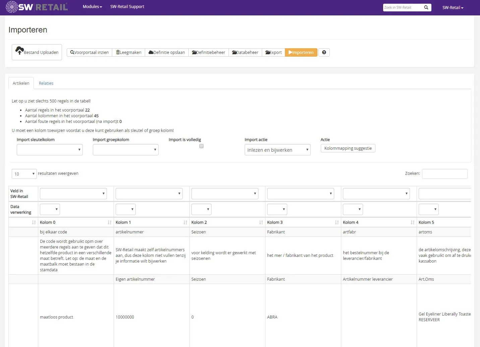Click Leegmaken trash button

[x=129, y=52]
